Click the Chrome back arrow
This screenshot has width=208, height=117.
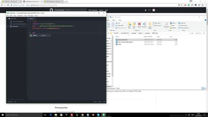2,5
